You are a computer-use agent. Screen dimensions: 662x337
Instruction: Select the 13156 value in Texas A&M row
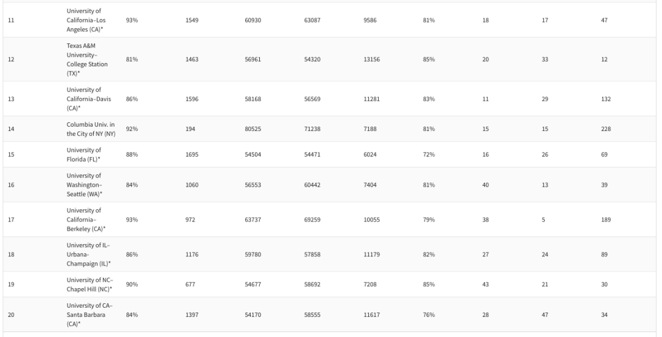(372, 59)
